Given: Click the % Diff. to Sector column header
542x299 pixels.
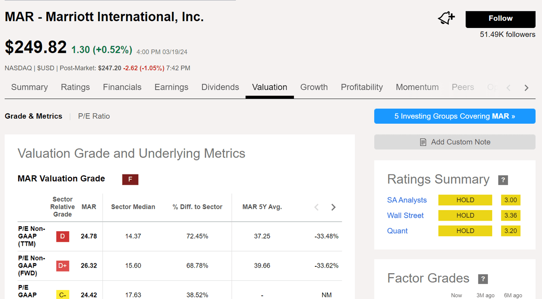Looking at the screenshot, I should tap(197, 207).
